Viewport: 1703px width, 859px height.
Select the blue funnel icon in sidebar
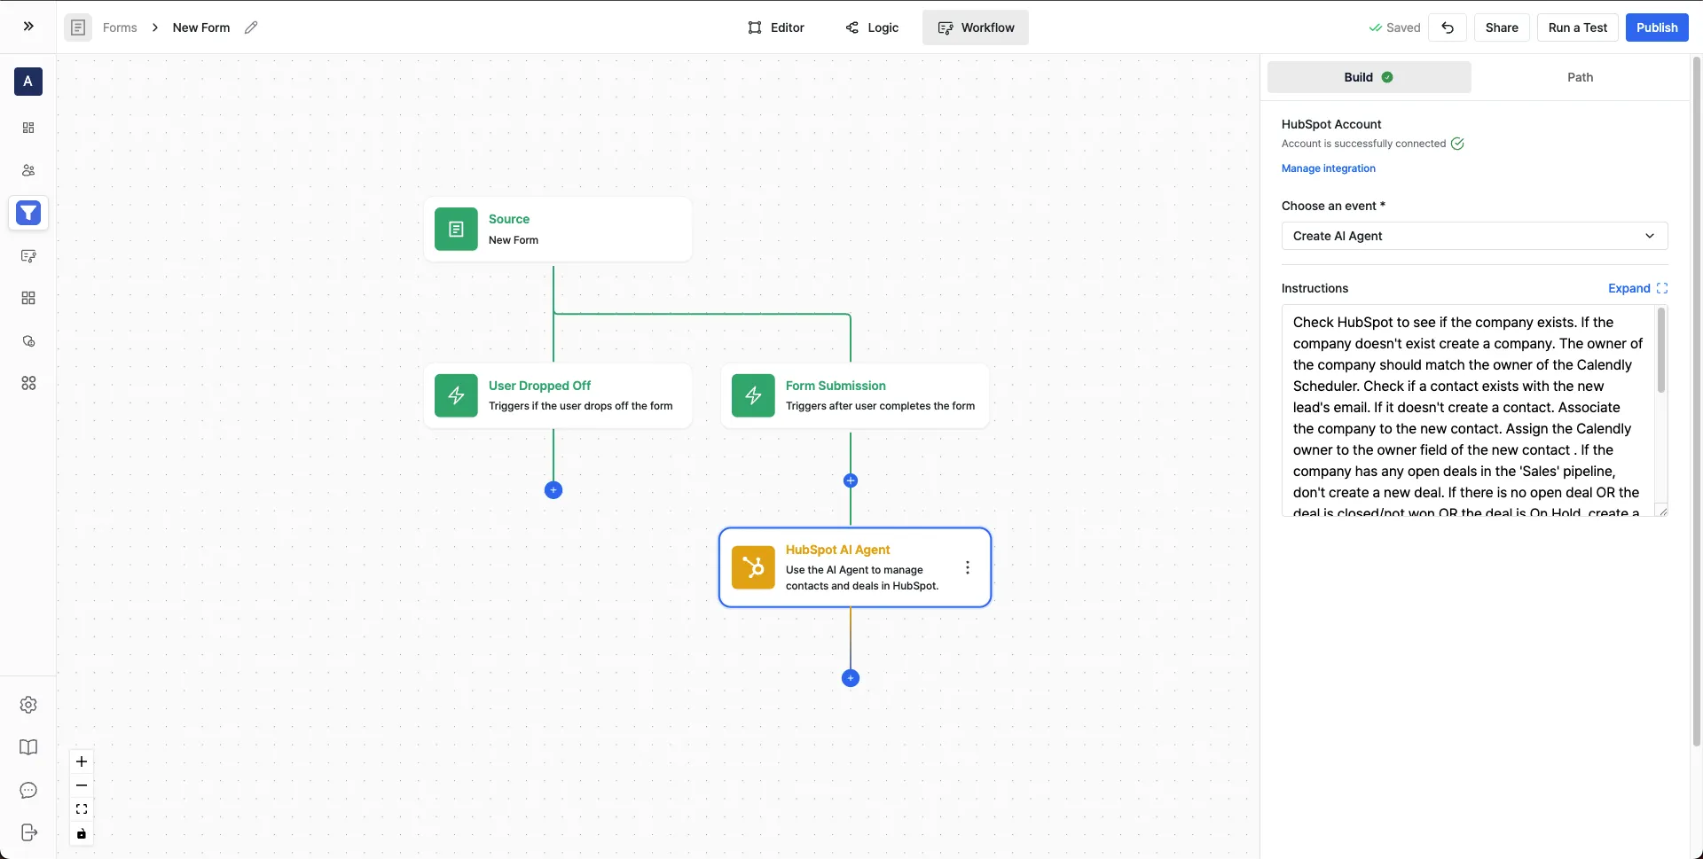point(28,213)
